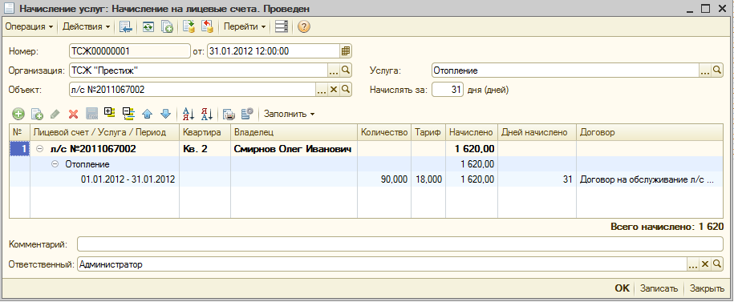Screen dimensions: 734x302
Task: Click into the Комментарий input field
Action: pos(400,244)
